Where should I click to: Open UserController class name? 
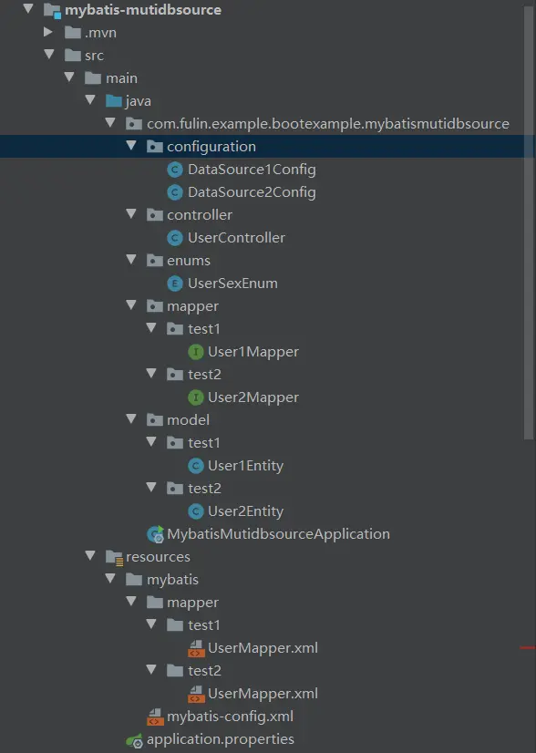[x=236, y=238]
